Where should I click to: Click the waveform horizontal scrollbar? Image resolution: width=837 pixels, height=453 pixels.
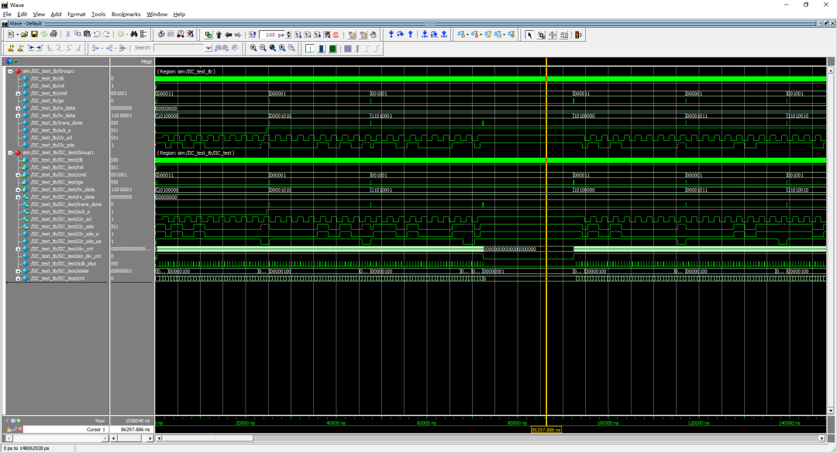[465, 438]
